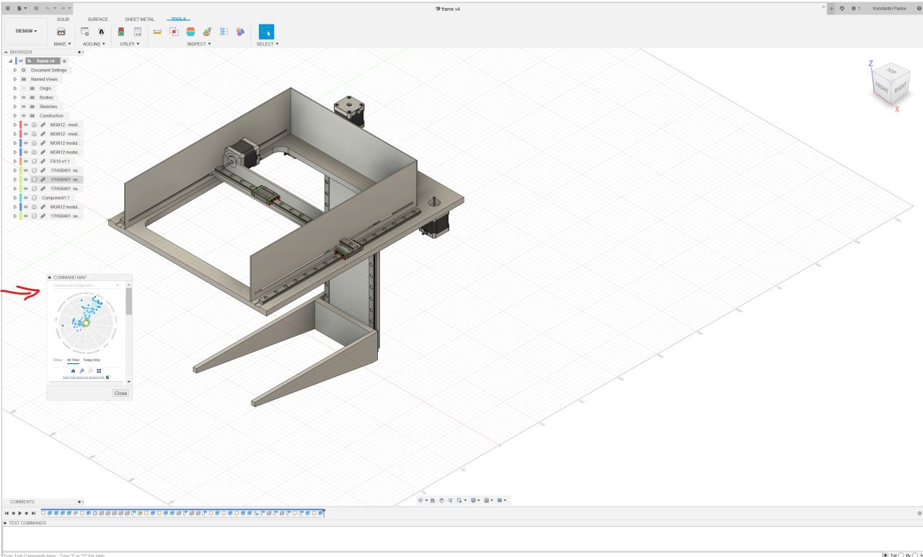Click the Command Map grid view icon
923x557 pixels.
click(x=99, y=370)
